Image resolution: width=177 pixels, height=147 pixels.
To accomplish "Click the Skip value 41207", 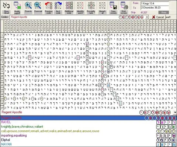I will [x=144, y=13].
